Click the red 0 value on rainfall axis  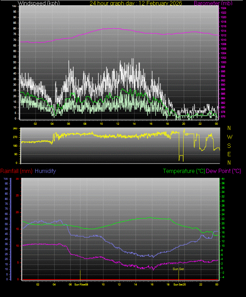coord(18,279)
